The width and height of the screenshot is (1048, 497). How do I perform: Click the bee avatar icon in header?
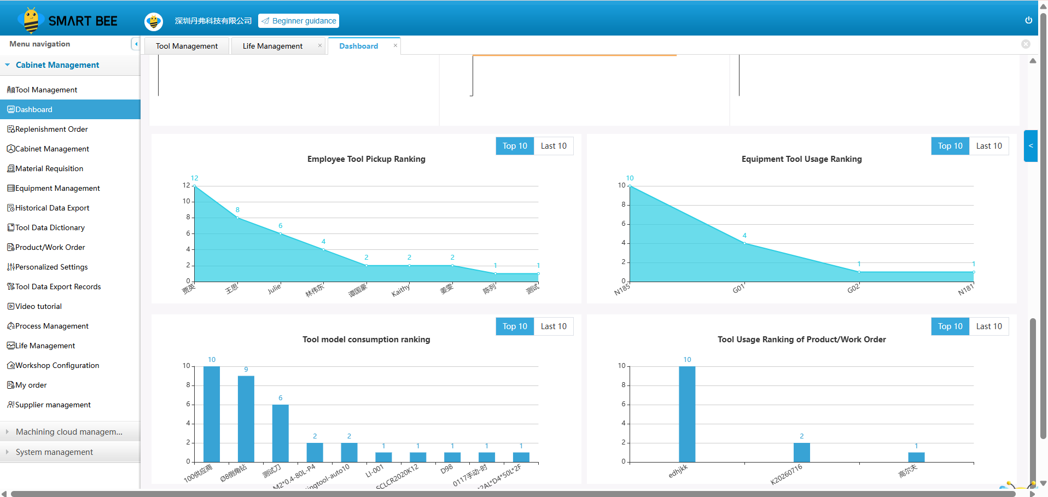154,21
